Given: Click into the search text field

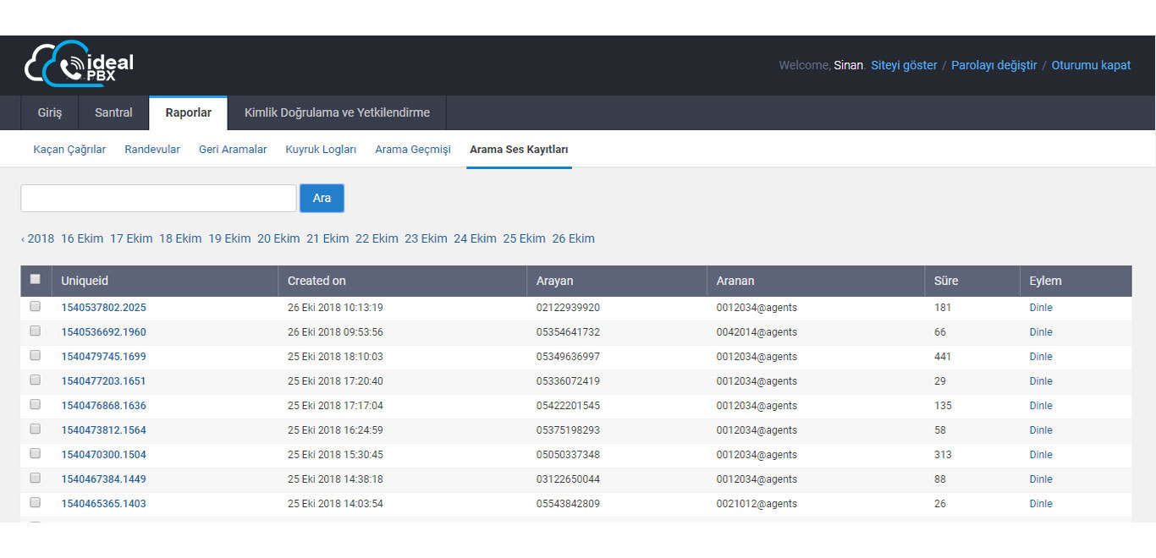Looking at the screenshot, I should [x=158, y=198].
